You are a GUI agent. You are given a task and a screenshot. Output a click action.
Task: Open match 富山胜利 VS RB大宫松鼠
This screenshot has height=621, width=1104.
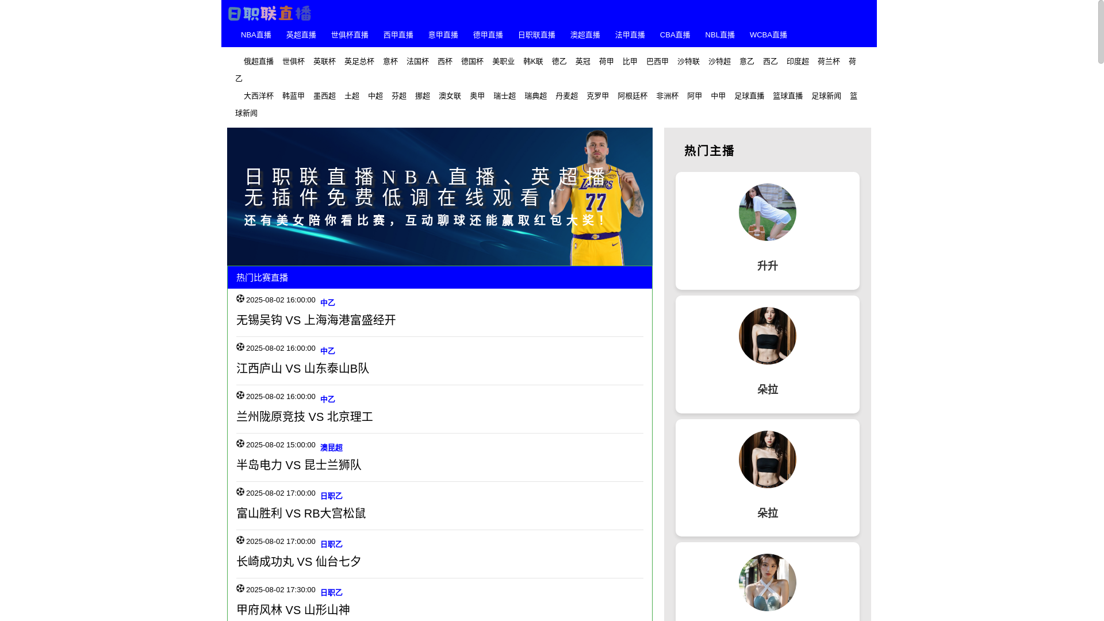point(301,513)
